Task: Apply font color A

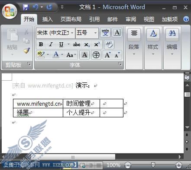Action: click(x=56, y=55)
